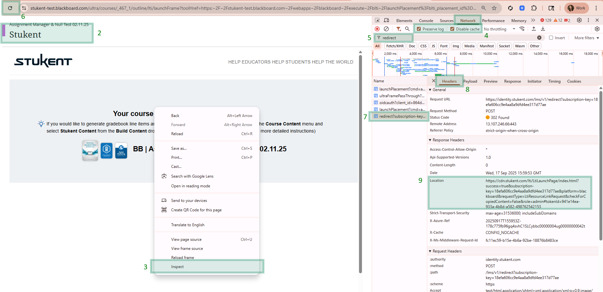Select the Img request type filter
The height and width of the screenshot is (292, 603).
(x=456, y=46)
